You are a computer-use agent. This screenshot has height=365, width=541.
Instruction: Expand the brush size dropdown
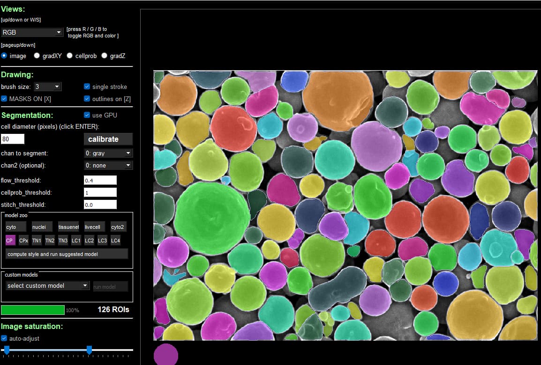48,87
